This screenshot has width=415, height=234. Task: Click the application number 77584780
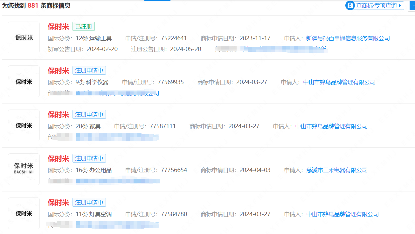coord(174,214)
